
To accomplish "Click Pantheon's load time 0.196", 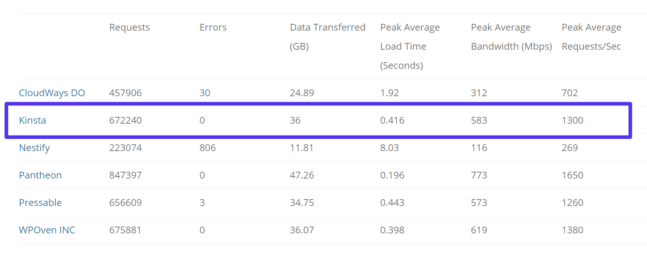I will tap(392, 175).
